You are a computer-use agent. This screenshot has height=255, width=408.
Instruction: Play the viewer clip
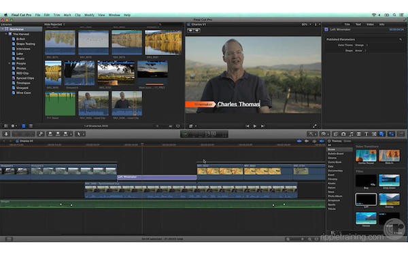coord(255,126)
